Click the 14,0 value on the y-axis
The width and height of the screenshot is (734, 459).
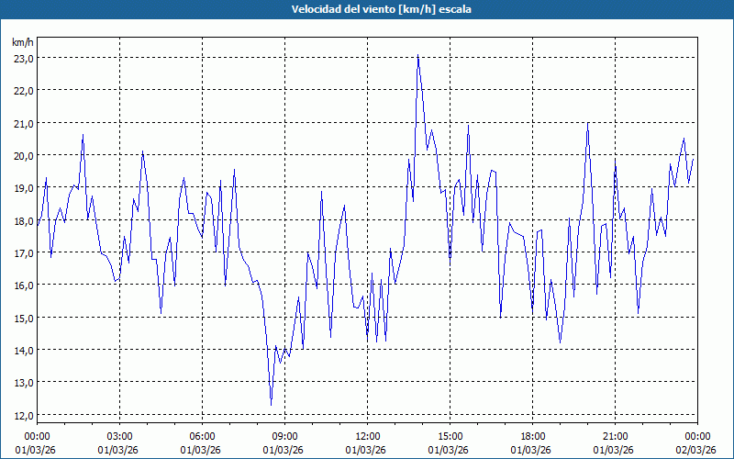pos(22,350)
